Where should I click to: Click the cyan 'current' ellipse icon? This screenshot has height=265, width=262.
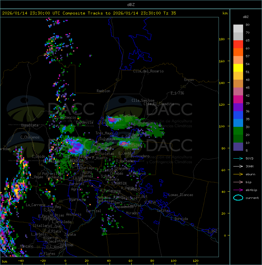(x=238, y=198)
